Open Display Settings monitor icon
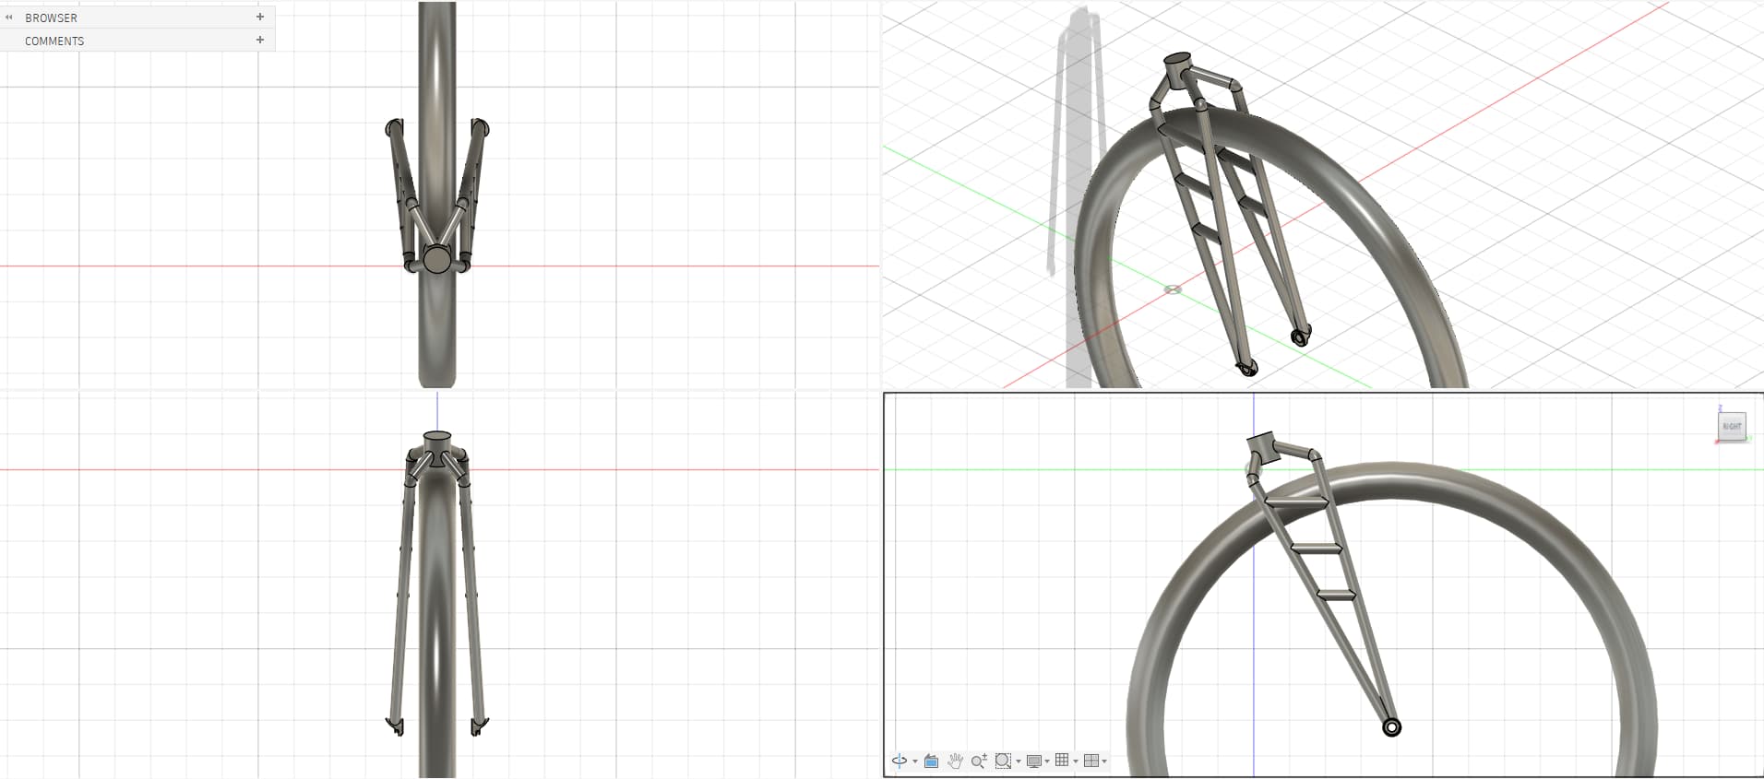Screen dimensions: 1764x779 click(1034, 761)
